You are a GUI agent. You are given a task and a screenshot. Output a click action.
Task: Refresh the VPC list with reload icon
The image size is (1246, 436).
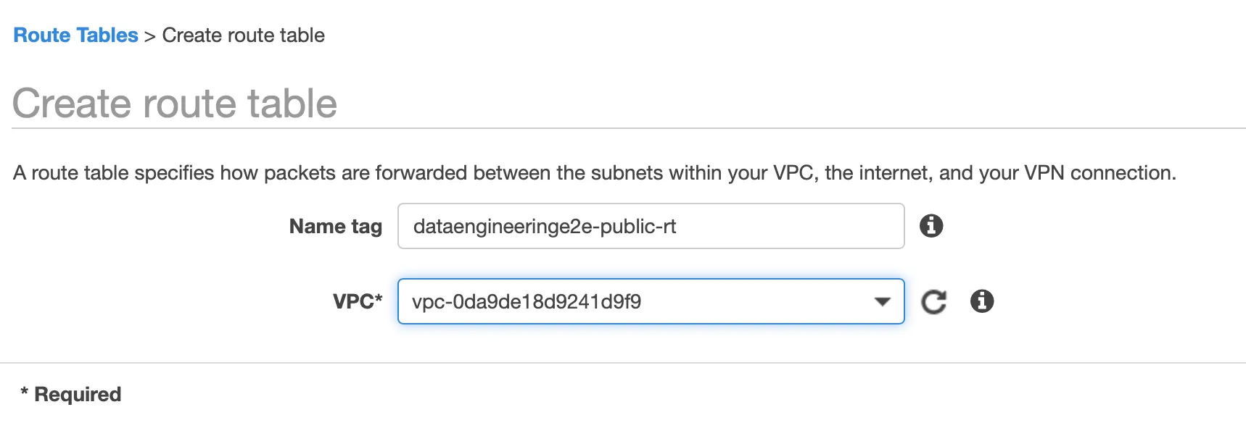click(933, 301)
